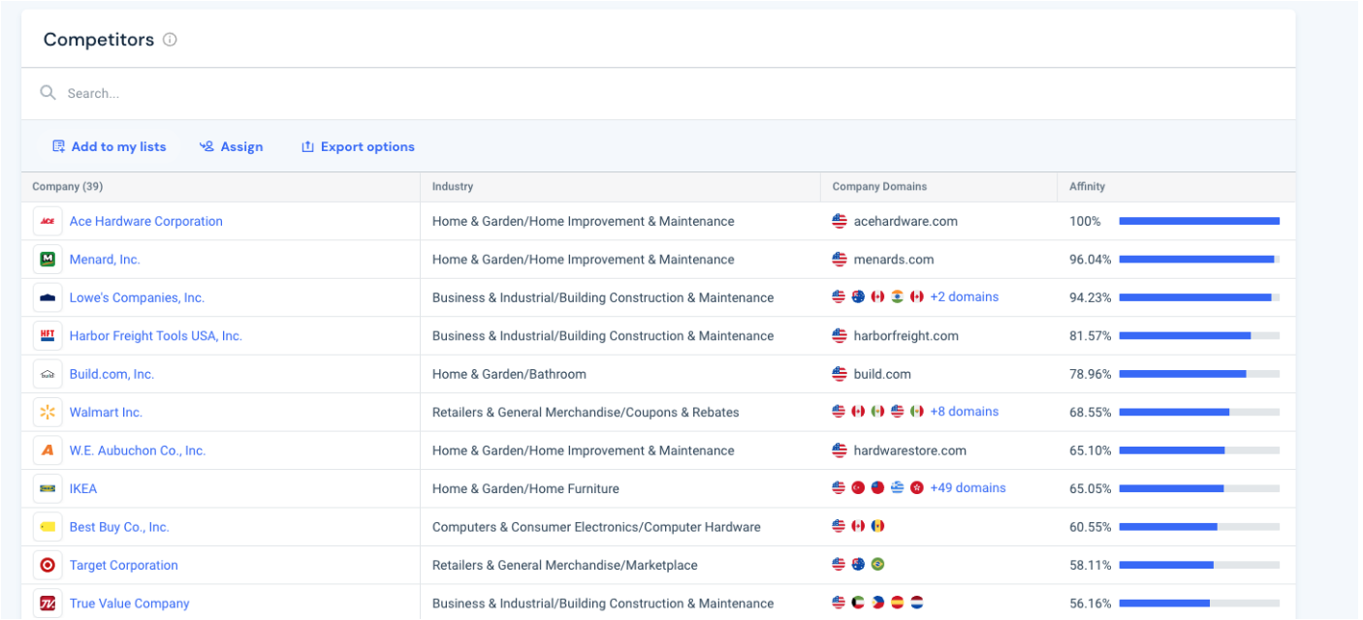This screenshot has height=620, width=1363.
Task: Open Ace Hardware Corporation company link
Action: 146,221
